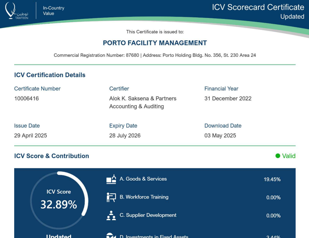Click the certifier name Alok K. Saksena & Partners
This screenshot has height=238, width=309.
pos(143,98)
